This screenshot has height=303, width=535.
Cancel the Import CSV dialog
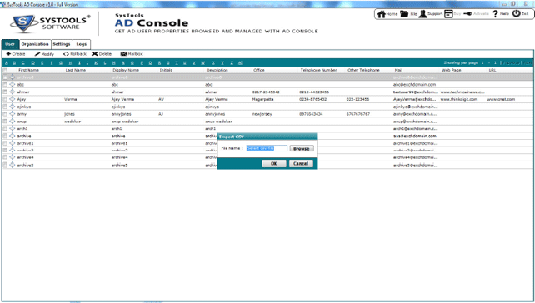pos(301,164)
